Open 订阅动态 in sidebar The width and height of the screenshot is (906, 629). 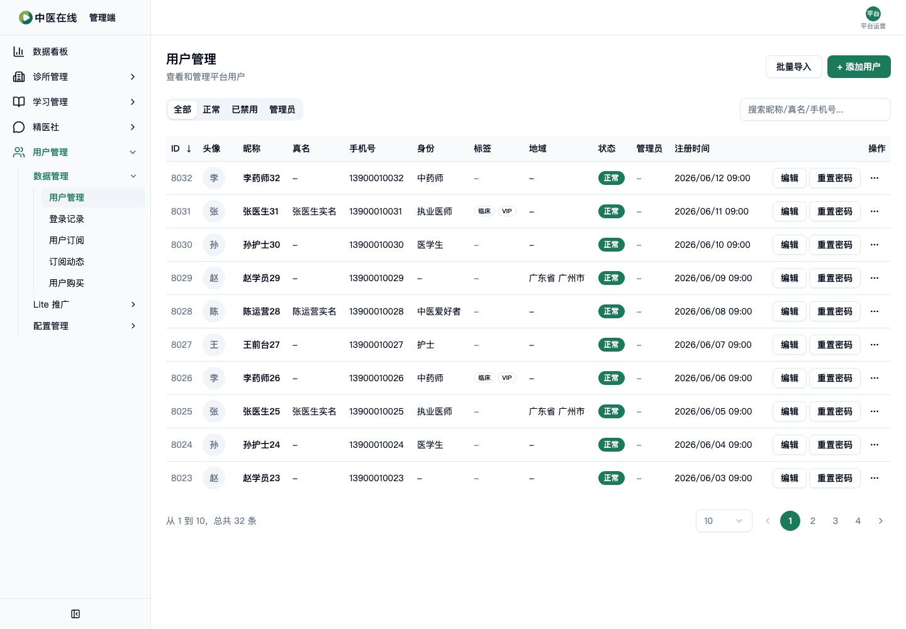pyautogui.click(x=93, y=262)
